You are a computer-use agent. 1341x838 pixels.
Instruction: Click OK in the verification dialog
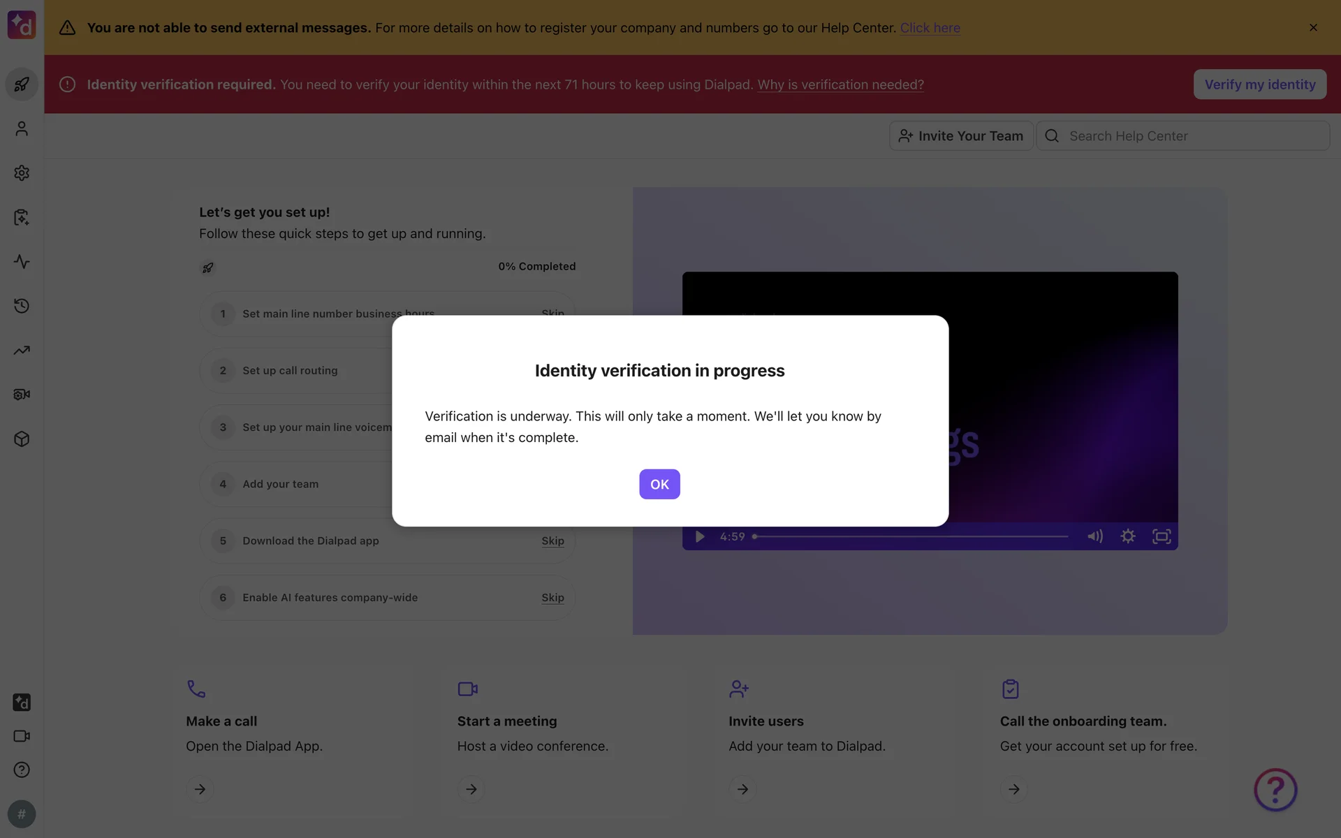pos(659,484)
